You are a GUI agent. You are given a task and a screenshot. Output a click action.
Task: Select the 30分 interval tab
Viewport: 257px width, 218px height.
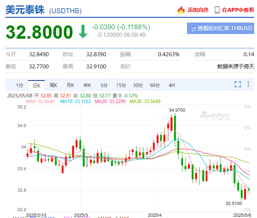(x=138, y=85)
